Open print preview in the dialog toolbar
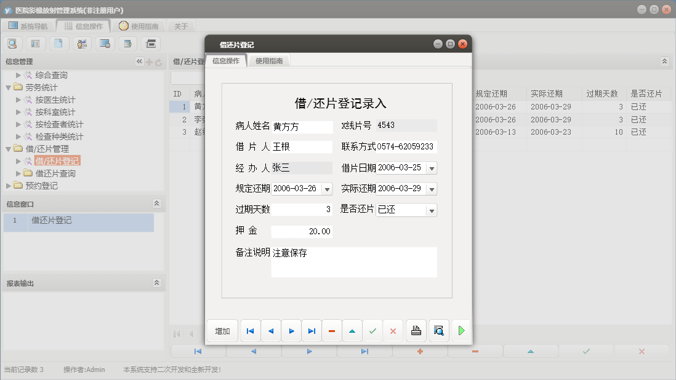The width and height of the screenshot is (676, 380). 438,331
